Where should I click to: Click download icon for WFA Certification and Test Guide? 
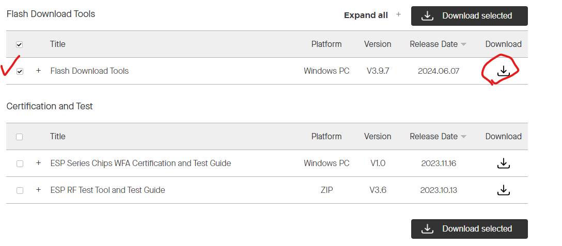pyautogui.click(x=503, y=163)
